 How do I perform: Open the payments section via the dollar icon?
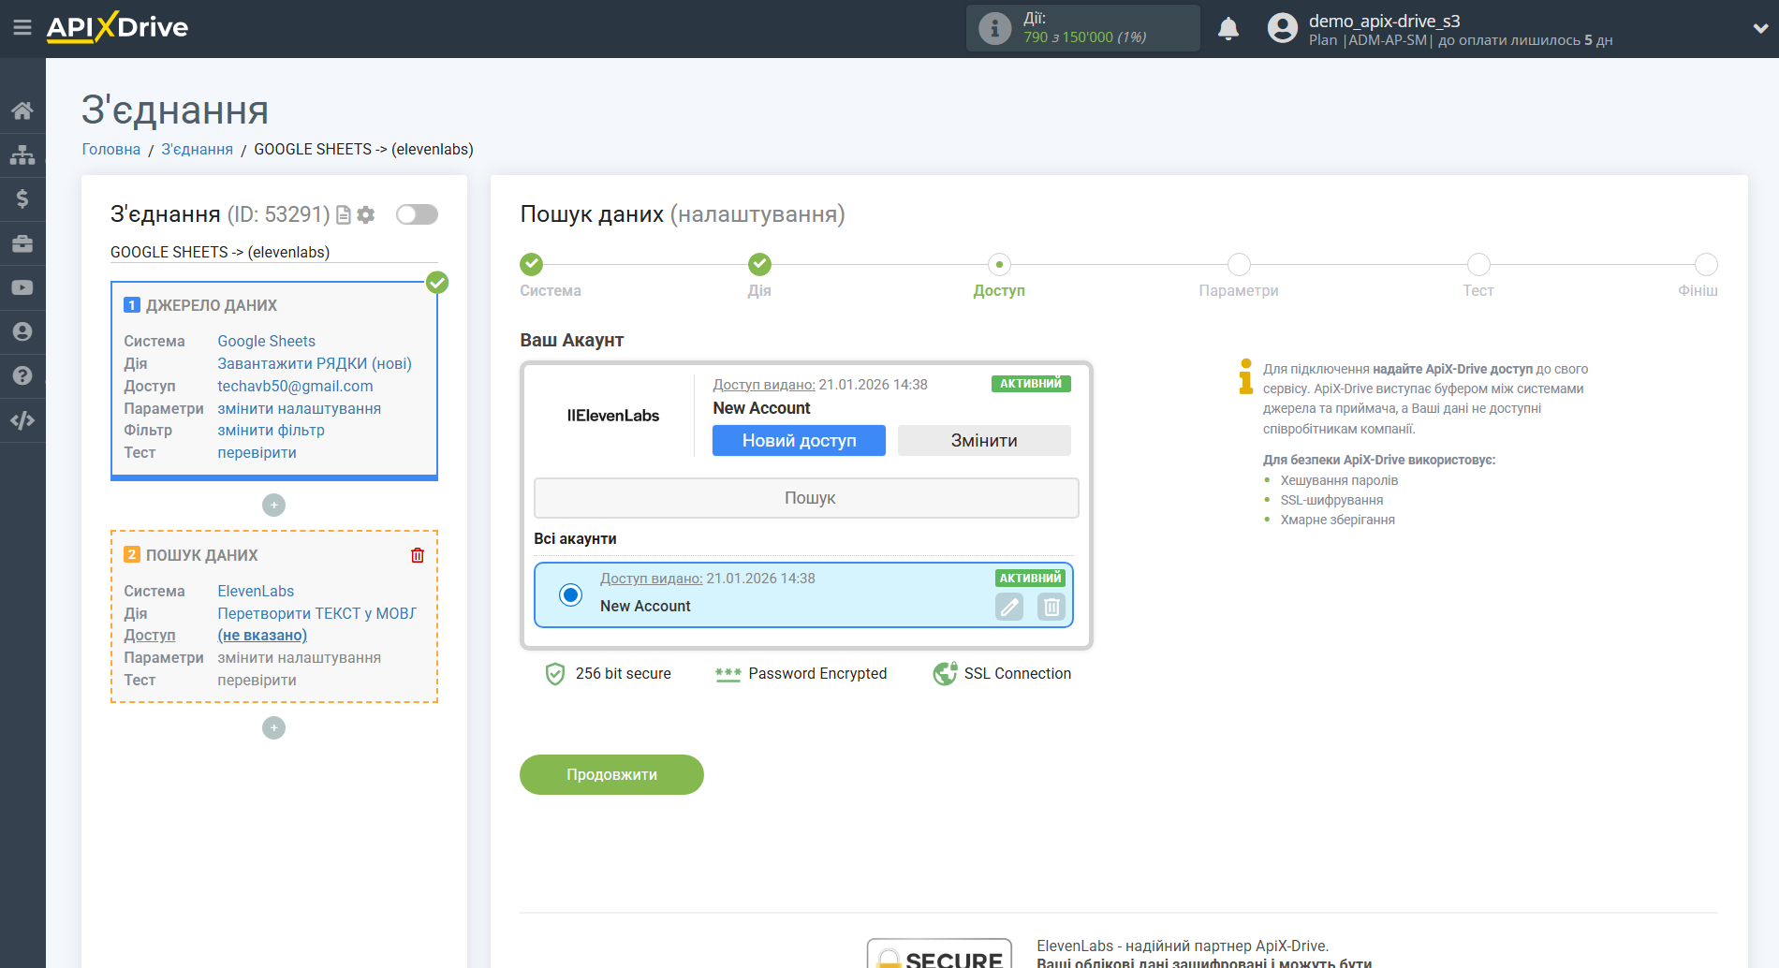pyautogui.click(x=22, y=198)
